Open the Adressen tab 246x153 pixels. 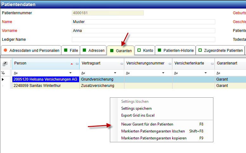click(93, 50)
